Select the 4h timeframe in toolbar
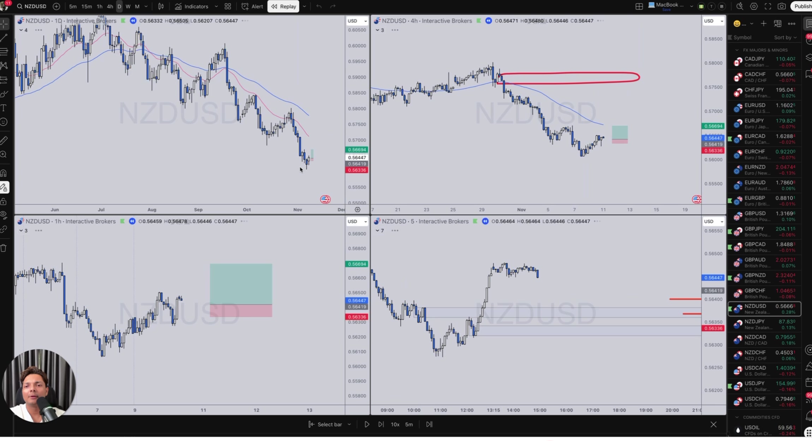This screenshot has width=812, height=441. pos(110,6)
